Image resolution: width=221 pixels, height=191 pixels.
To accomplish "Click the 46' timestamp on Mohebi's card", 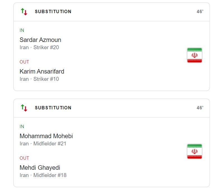I will pyautogui.click(x=200, y=108).
